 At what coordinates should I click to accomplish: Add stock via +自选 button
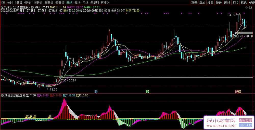click(x=252, y=3)
